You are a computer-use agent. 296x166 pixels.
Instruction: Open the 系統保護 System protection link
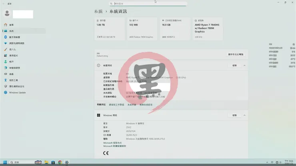[x=132, y=105]
